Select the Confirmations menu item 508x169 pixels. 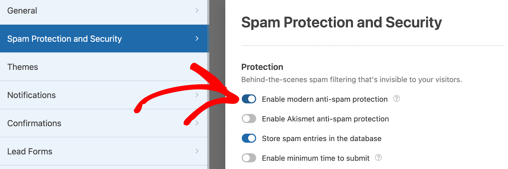click(x=104, y=123)
